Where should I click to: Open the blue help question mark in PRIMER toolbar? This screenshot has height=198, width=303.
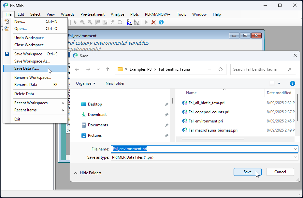(161, 22)
